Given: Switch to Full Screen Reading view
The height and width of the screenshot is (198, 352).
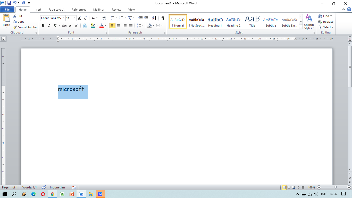Looking at the screenshot, I should point(289,187).
